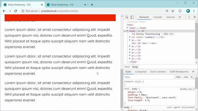
Task: Close the DevTools panel
Action: (195, 17)
